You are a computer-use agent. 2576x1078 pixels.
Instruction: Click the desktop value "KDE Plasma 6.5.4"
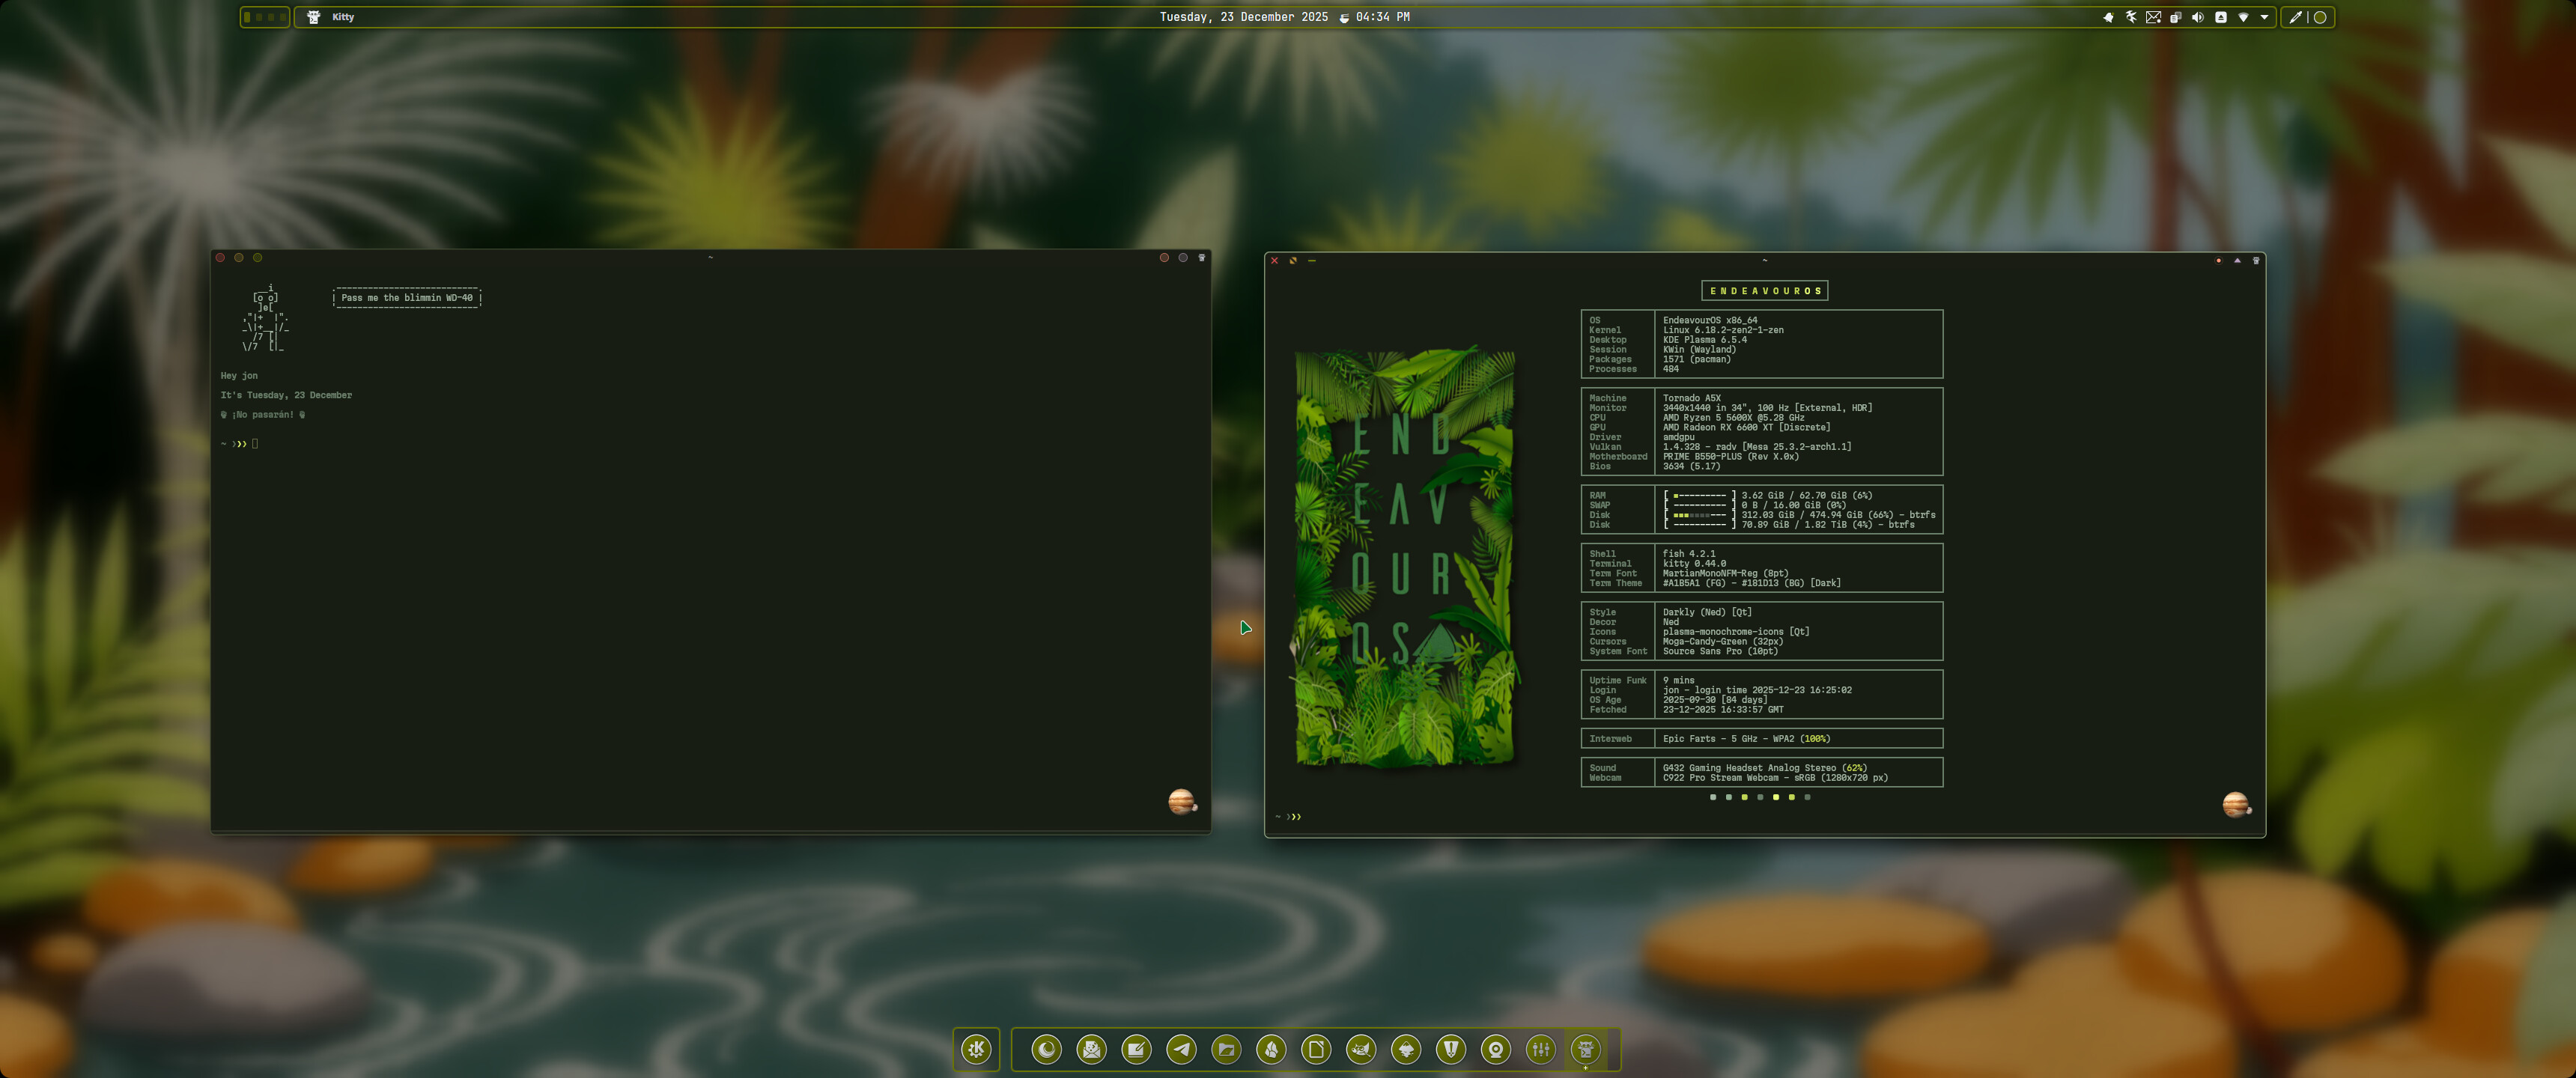click(x=1705, y=340)
